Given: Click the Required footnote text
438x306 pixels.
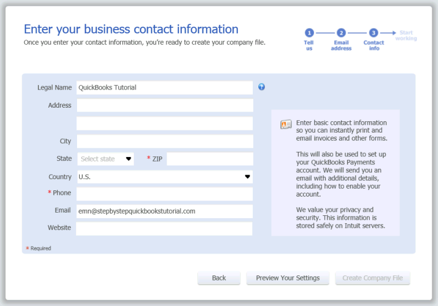Looking at the screenshot, I should 39,248.
